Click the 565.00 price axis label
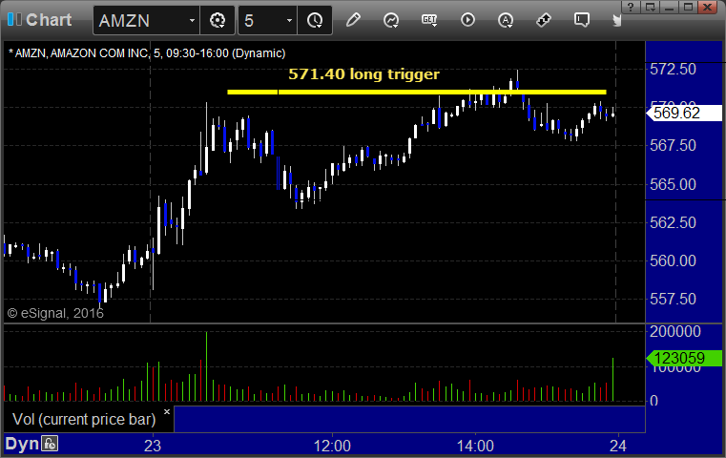 coord(673,184)
